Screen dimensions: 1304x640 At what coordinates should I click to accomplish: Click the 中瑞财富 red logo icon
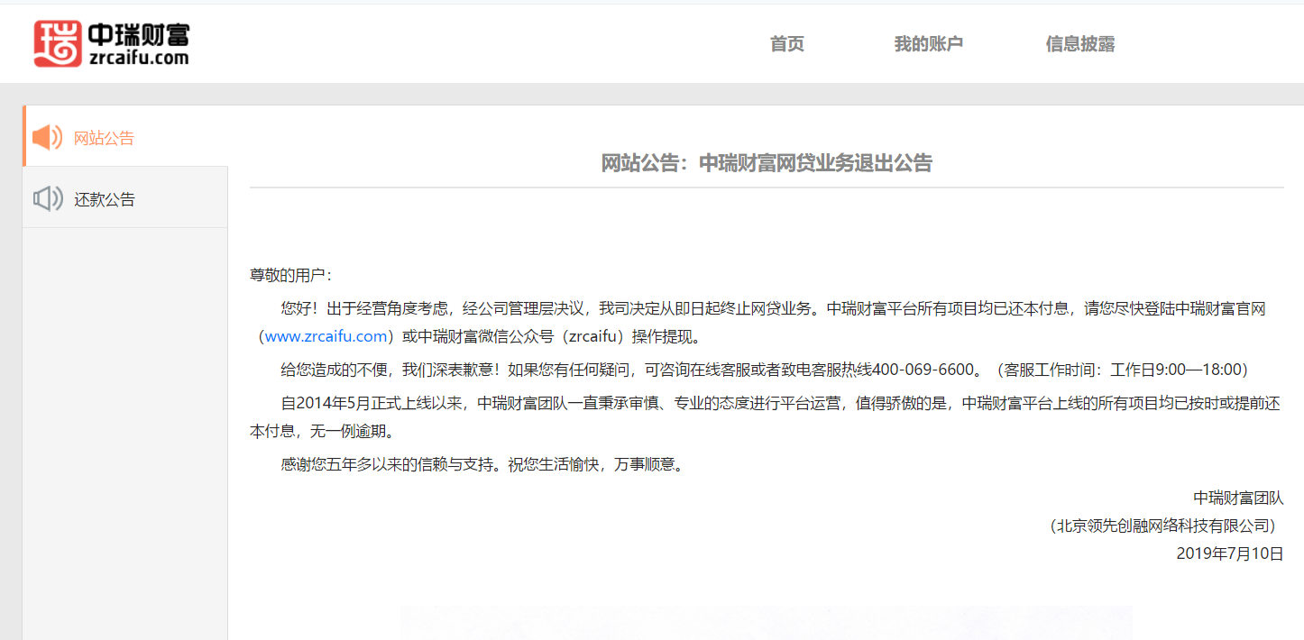tap(58, 43)
